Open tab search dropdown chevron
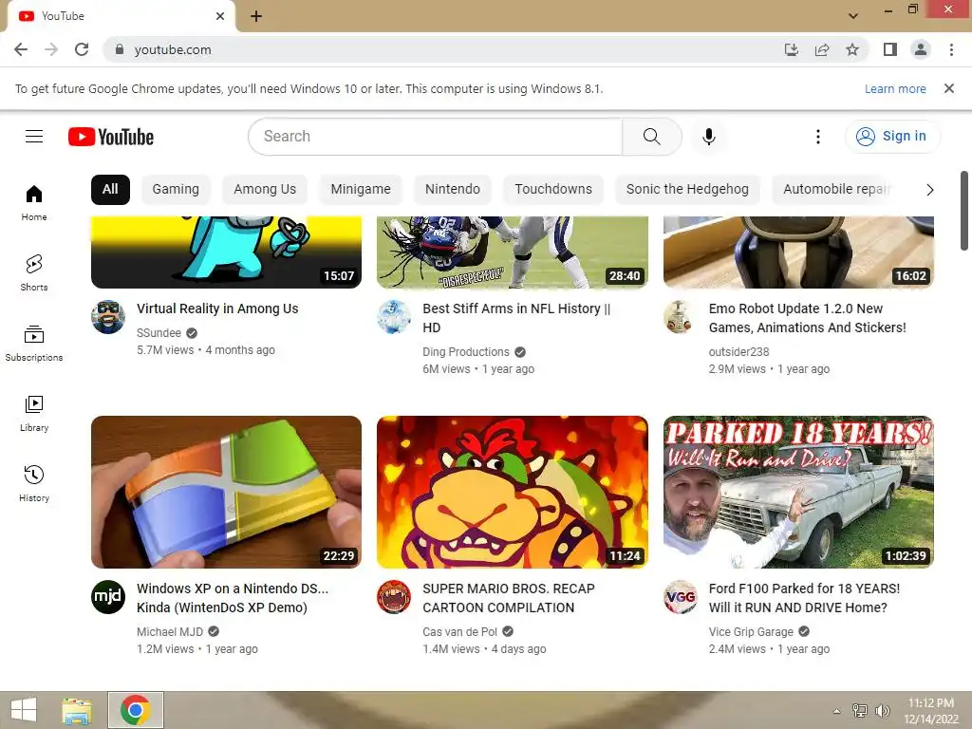The height and width of the screenshot is (729, 972). click(x=853, y=16)
